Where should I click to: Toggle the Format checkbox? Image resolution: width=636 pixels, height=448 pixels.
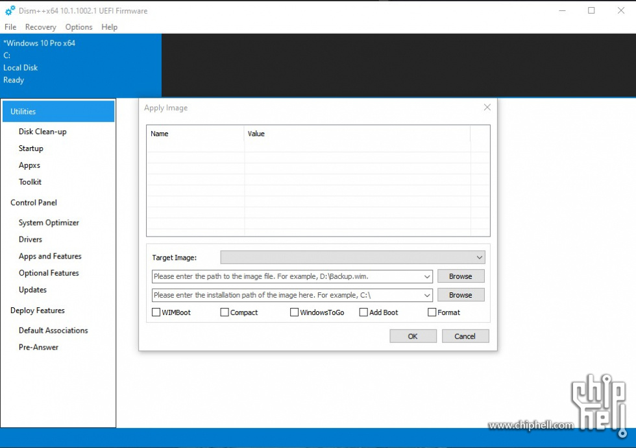(432, 312)
